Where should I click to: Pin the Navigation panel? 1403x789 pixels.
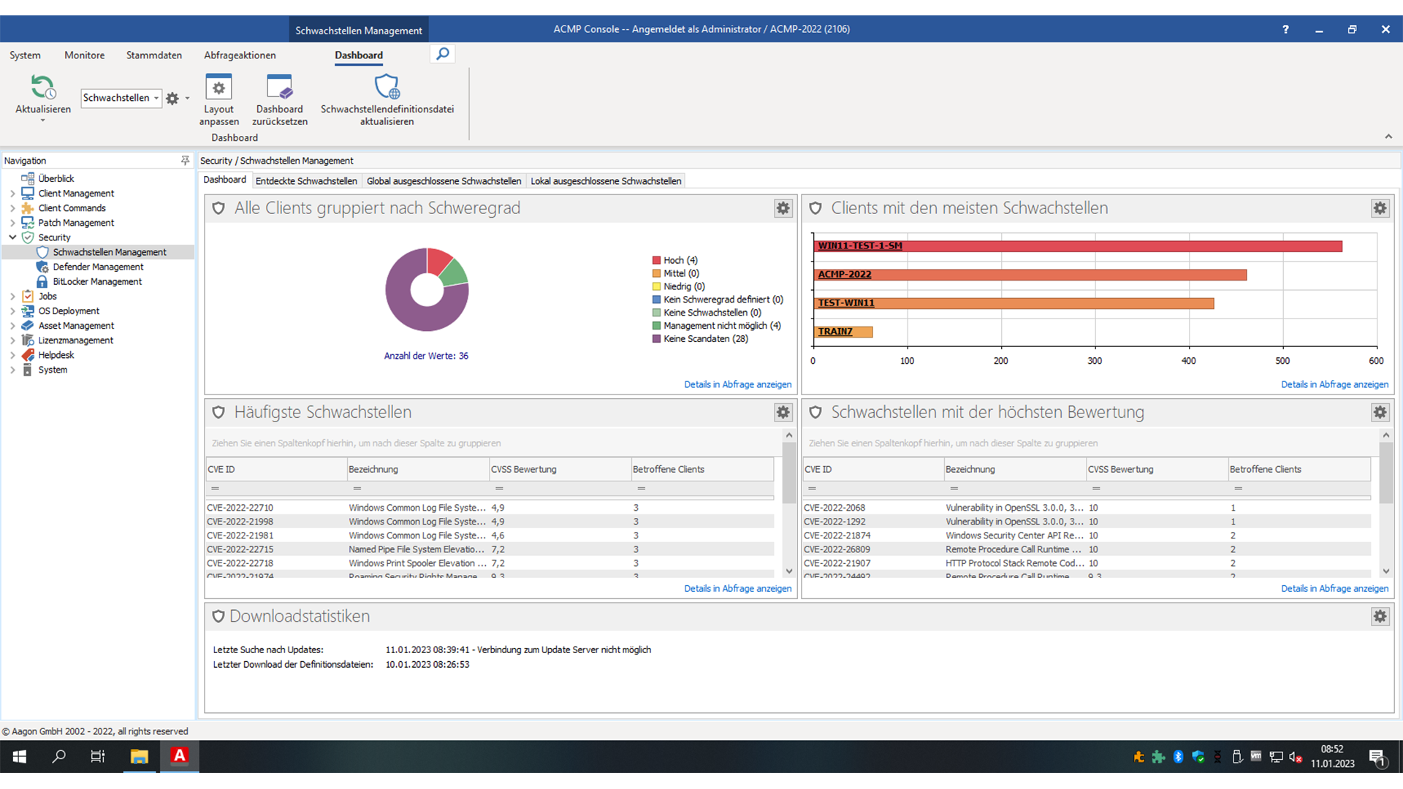tap(186, 160)
